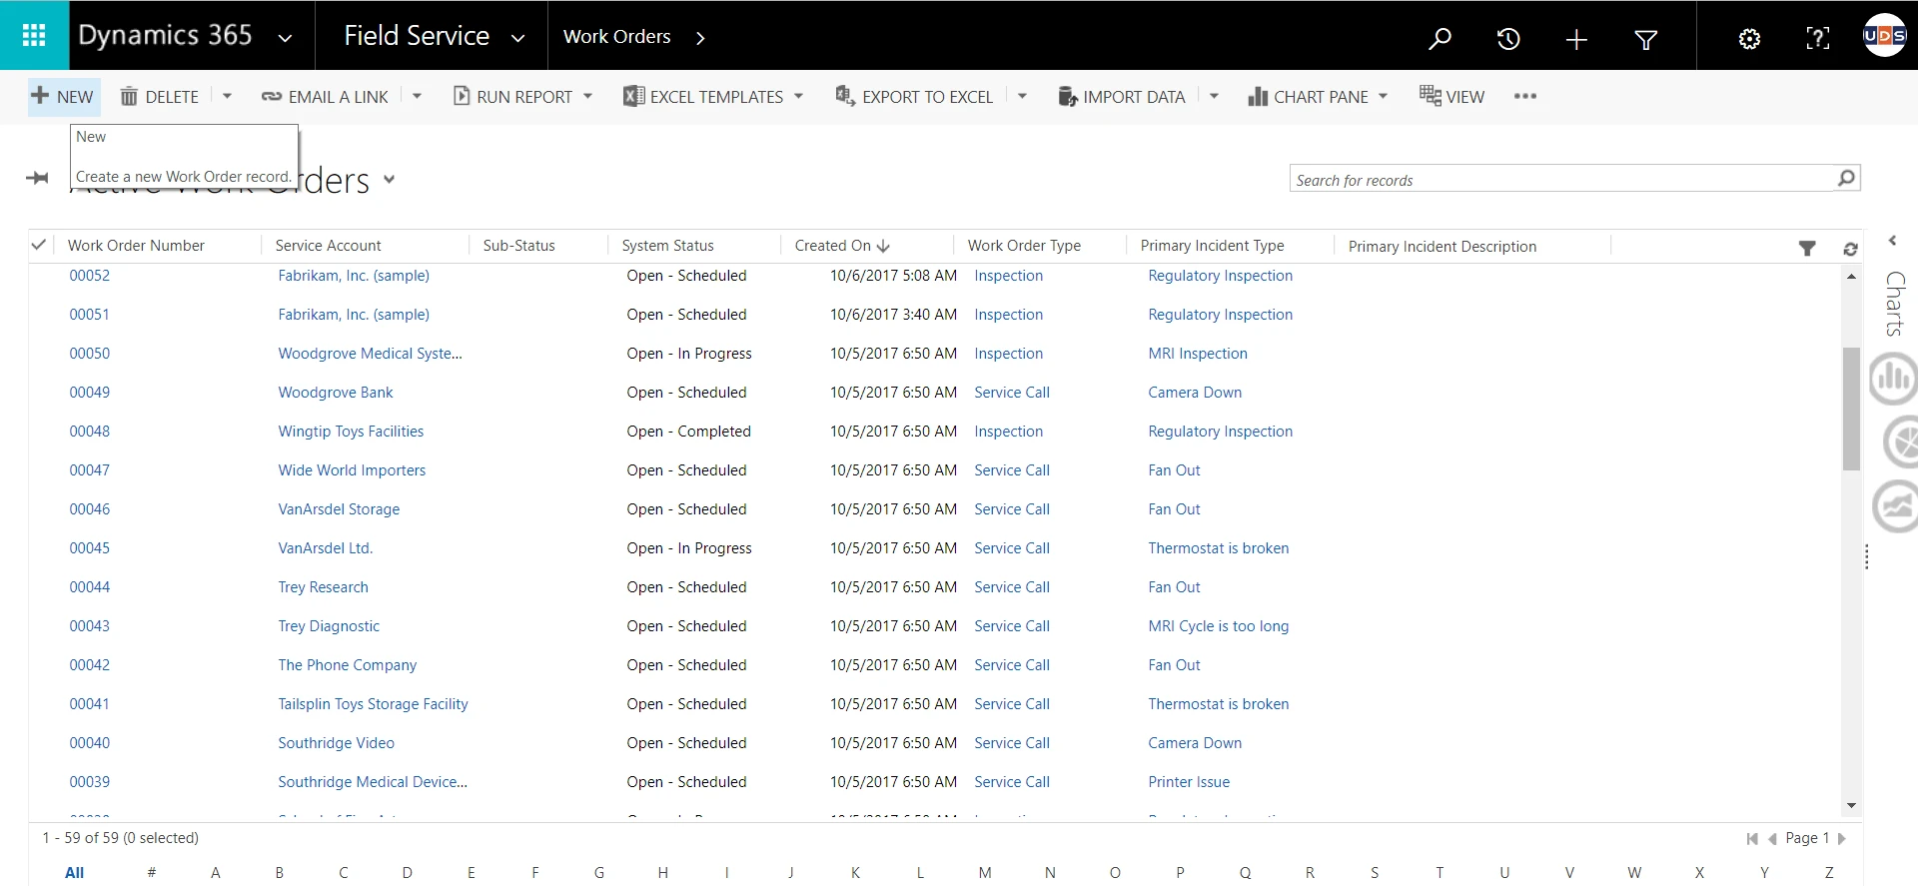Toggle select-all checkmark in grid header
Image resolution: width=1918 pixels, height=886 pixels.
pos(39,245)
